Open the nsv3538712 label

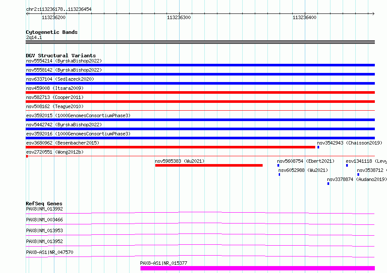point(372,170)
